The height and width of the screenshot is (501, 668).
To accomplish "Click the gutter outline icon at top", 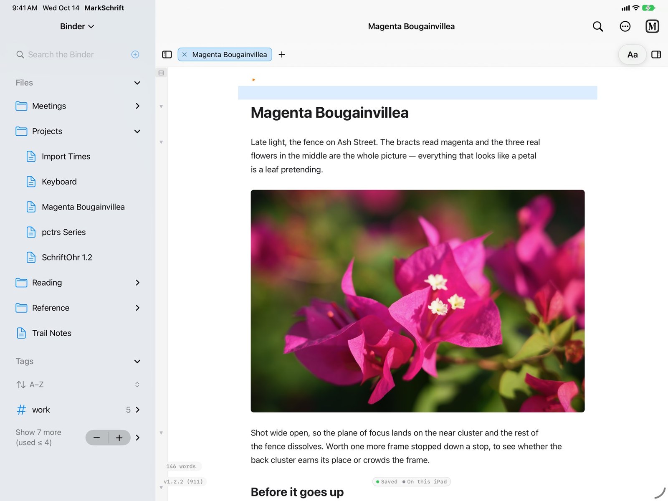I will point(161,73).
